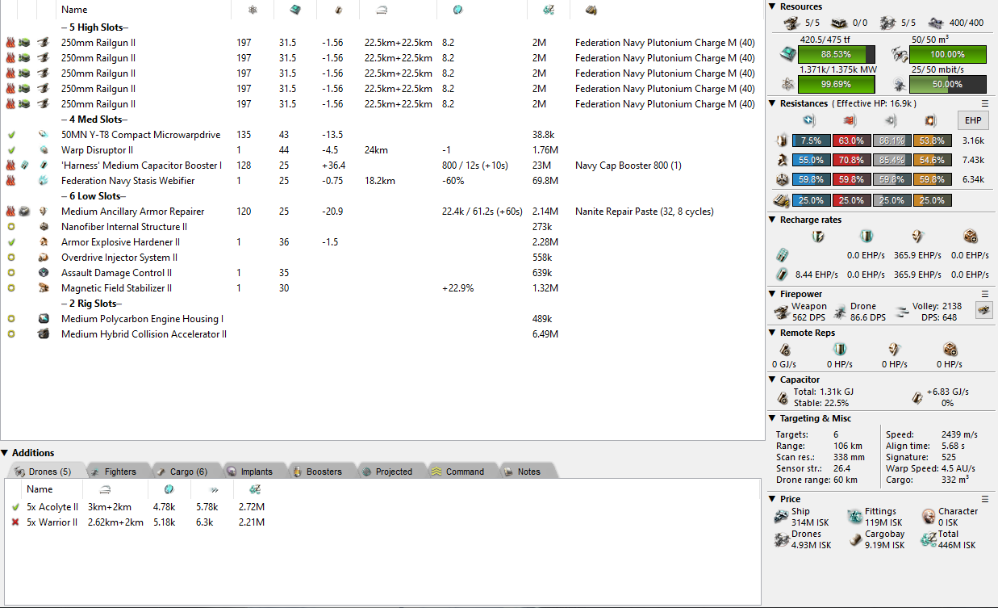Enable the Warrior II drones via red X
998x608 pixels.
15,522
